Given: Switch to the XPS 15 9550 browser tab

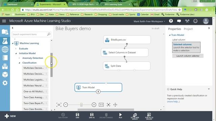Looking at the screenshot, I should point(83,4).
